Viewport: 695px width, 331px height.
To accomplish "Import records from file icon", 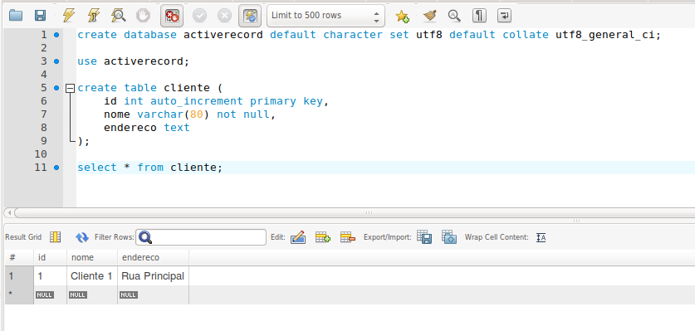I will [449, 237].
